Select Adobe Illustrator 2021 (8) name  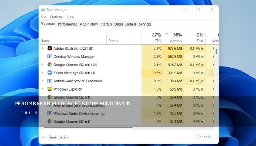tap(73, 49)
